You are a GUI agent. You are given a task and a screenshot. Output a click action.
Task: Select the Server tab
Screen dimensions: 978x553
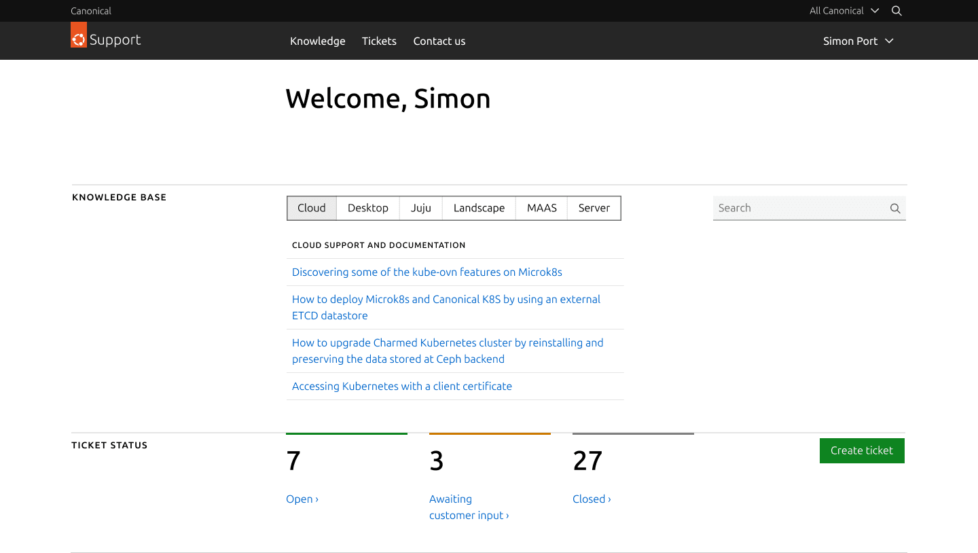(x=594, y=208)
